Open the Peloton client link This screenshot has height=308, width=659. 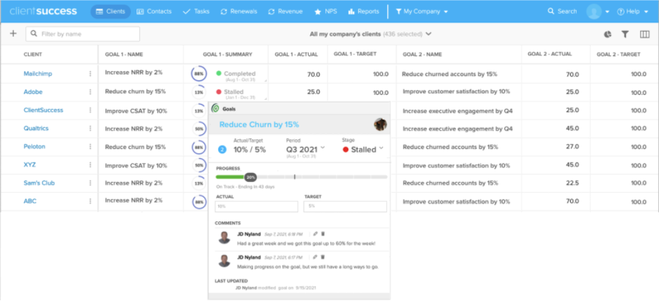pos(34,146)
